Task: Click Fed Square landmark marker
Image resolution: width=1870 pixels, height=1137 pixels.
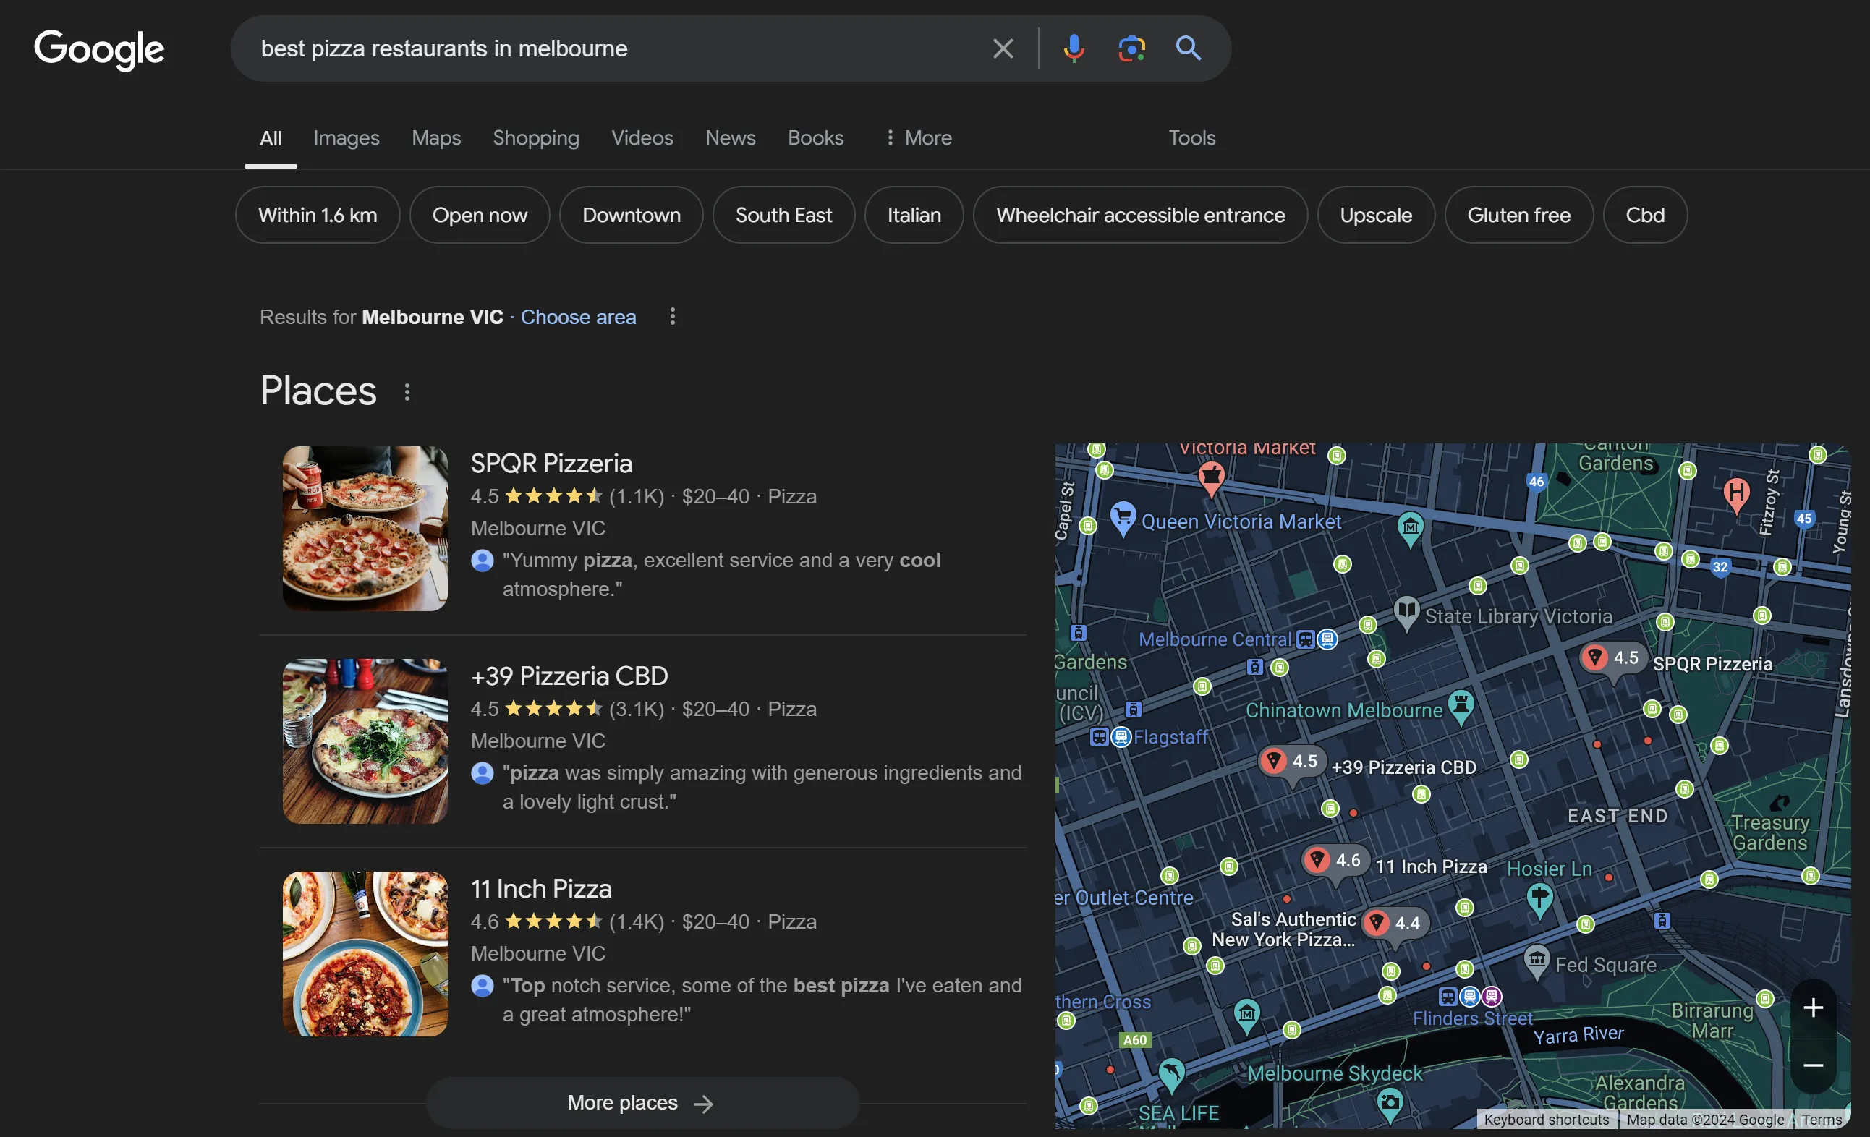Action: tap(1536, 962)
